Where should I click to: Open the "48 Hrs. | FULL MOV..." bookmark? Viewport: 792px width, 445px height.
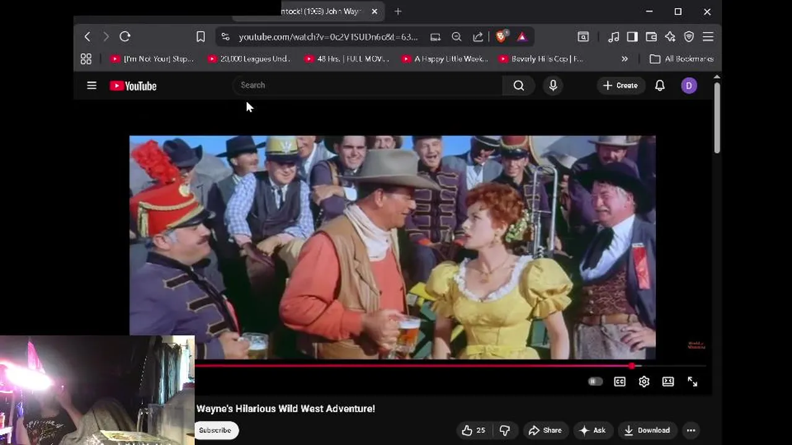[346, 59]
